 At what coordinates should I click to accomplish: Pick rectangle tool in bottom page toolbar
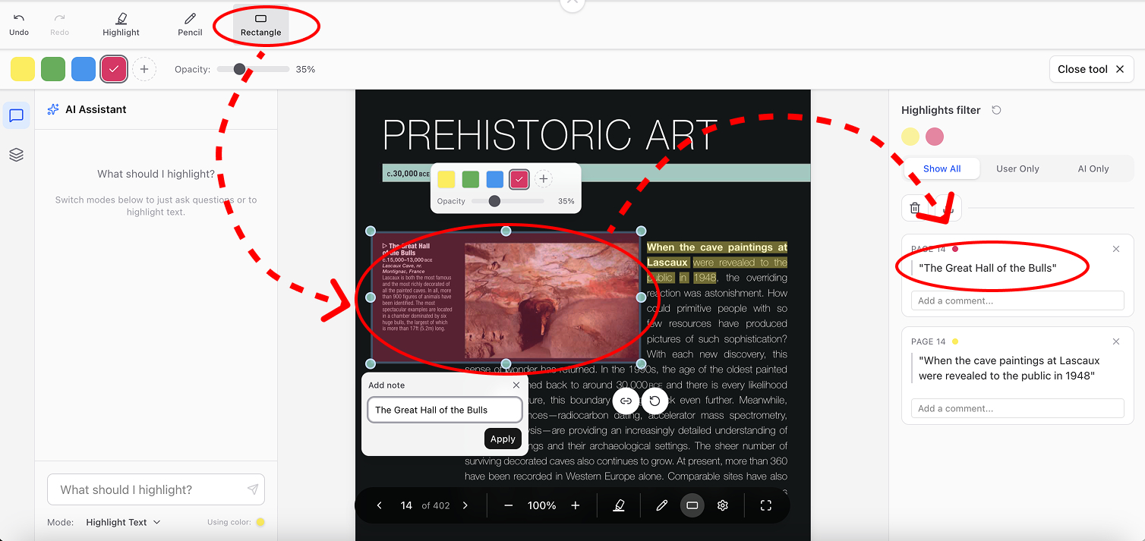(692, 505)
